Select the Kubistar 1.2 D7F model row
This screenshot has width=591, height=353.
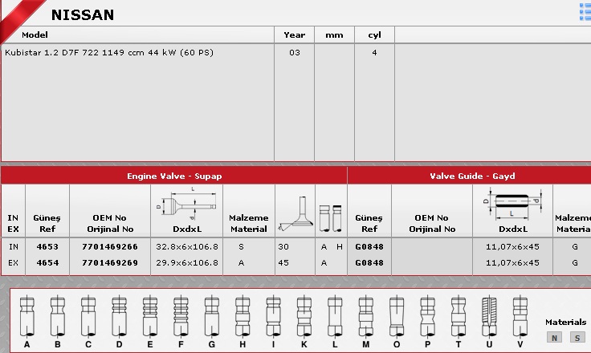coord(109,53)
